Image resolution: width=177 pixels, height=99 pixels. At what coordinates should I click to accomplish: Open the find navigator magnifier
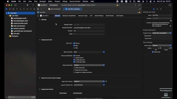(x=17, y=9)
